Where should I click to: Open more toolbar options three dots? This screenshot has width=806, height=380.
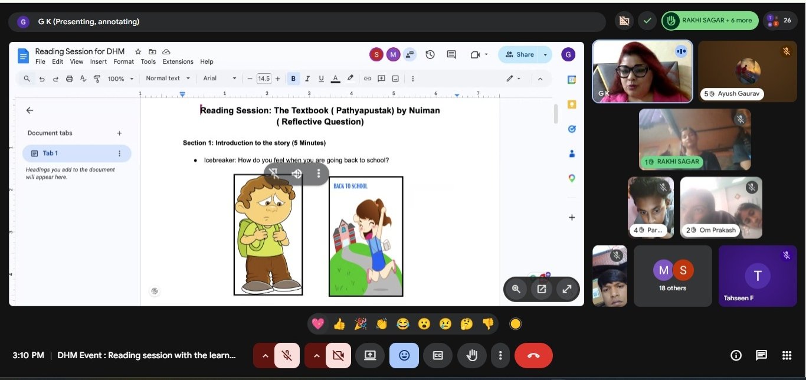[412, 78]
